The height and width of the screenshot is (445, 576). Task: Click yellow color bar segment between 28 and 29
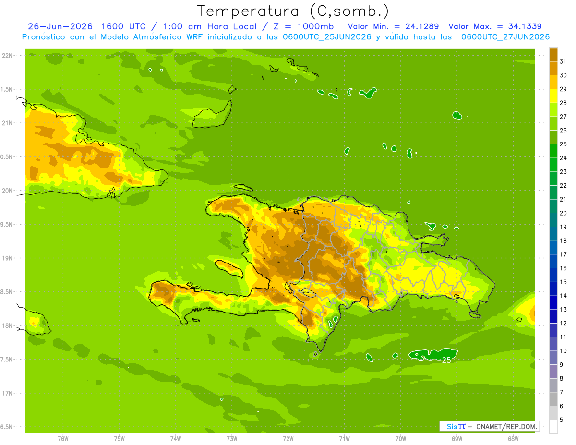(553, 96)
